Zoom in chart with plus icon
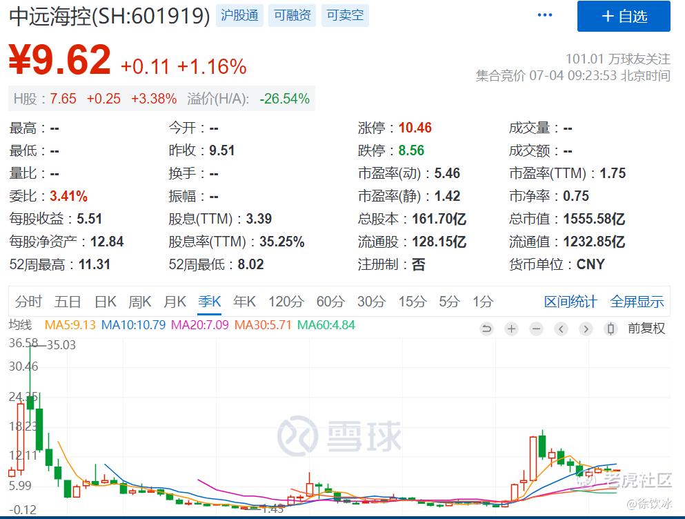The height and width of the screenshot is (519, 685). (x=511, y=329)
